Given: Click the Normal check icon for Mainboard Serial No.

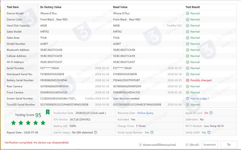Looking at the screenshot, I should (x=188, y=74).
